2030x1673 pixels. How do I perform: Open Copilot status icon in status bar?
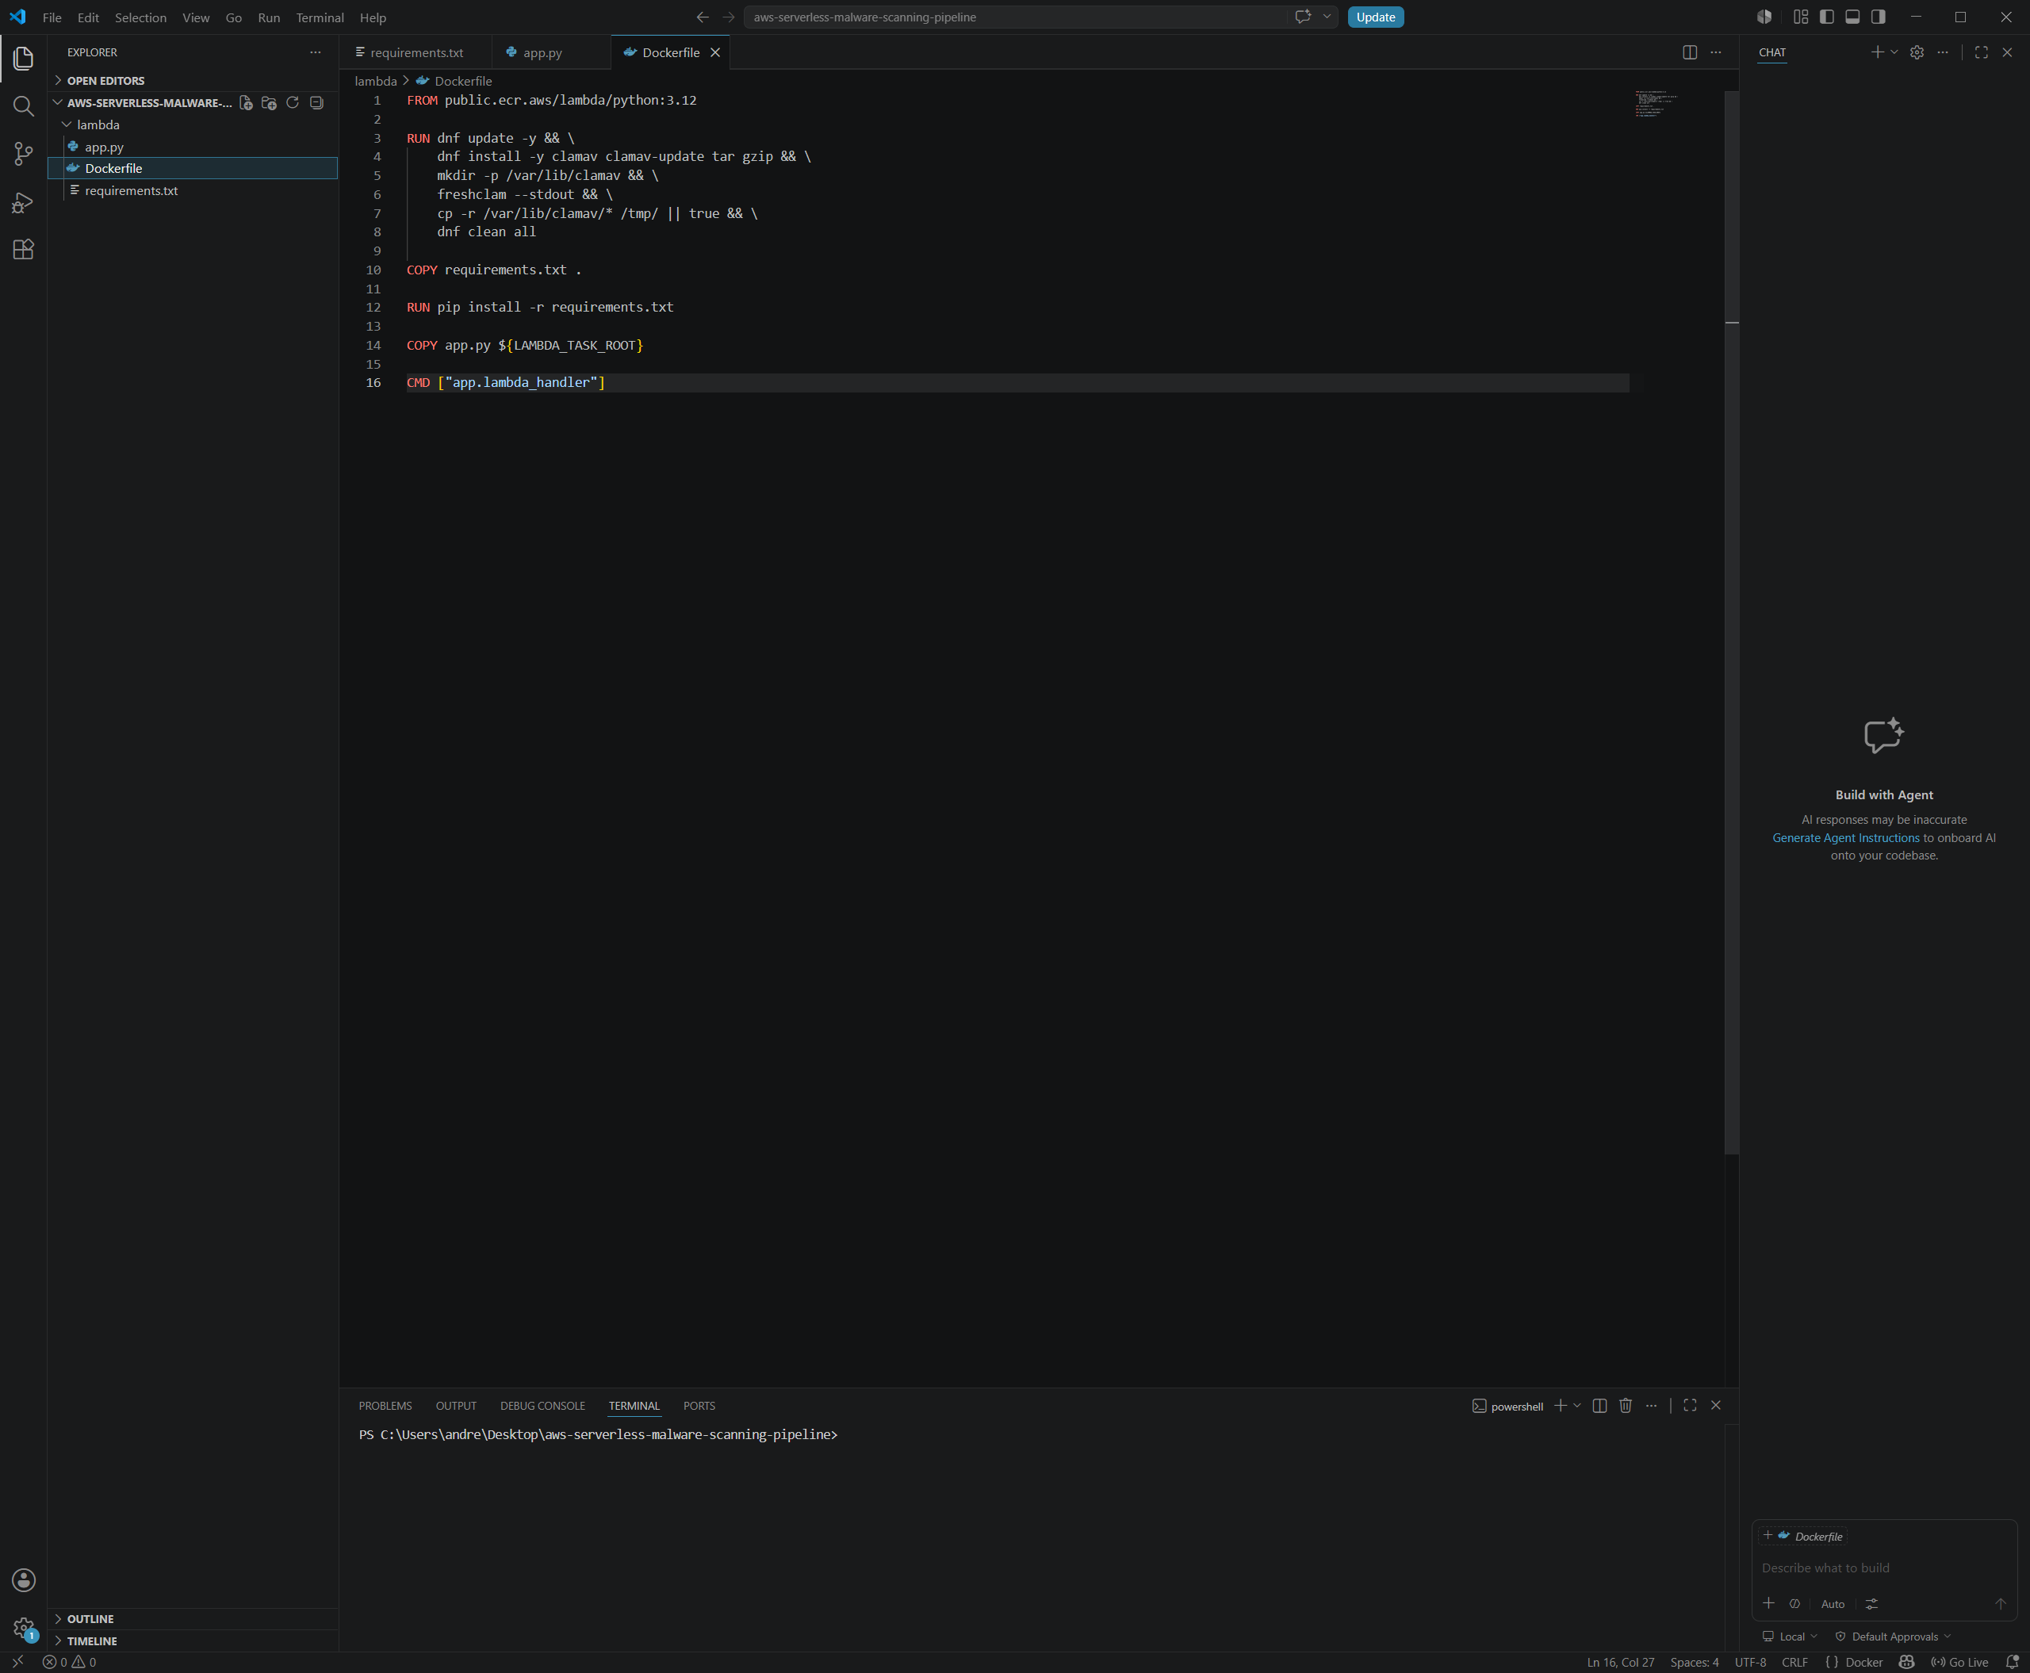pyautogui.click(x=1906, y=1663)
